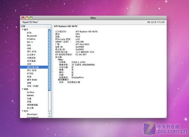Open the 串行 ATA entry

tap(32, 51)
